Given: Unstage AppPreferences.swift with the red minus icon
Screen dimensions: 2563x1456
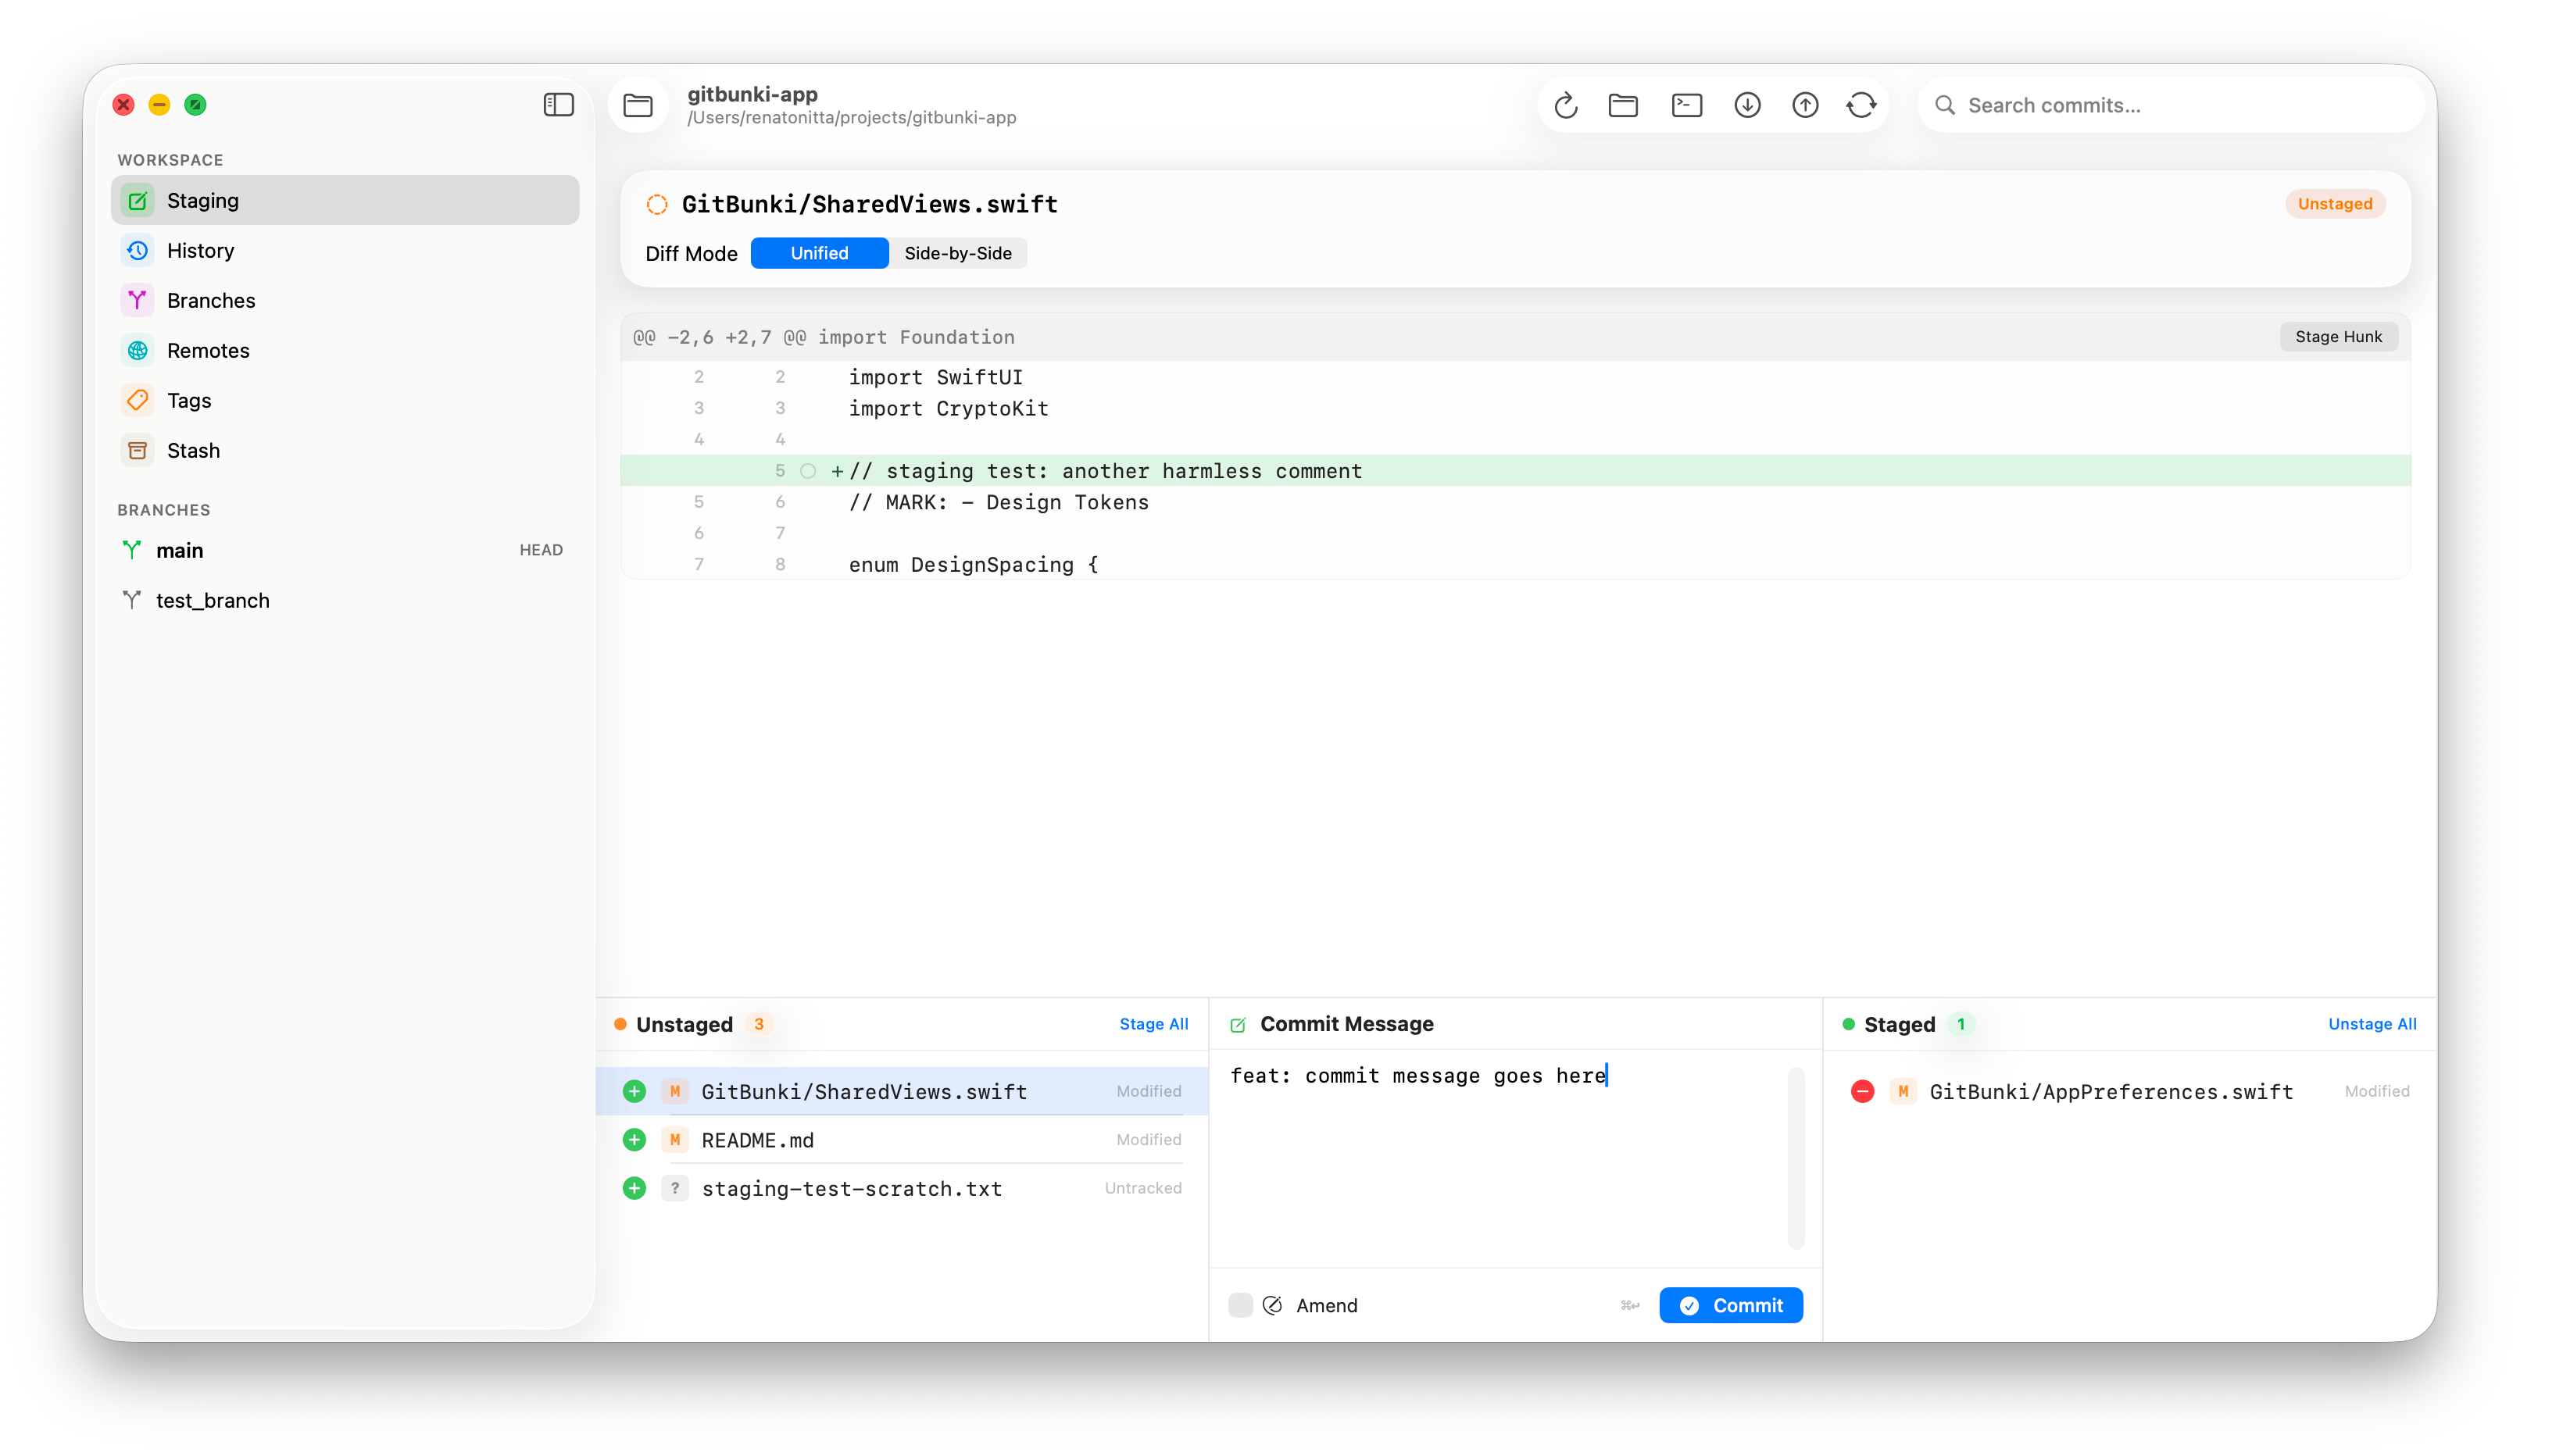Looking at the screenshot, I should point(1862,1091).
